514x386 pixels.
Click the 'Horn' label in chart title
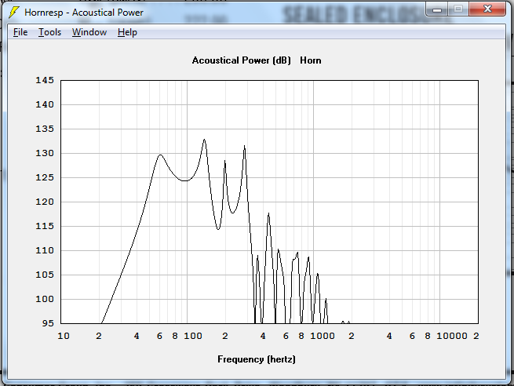click(x=311, y=60)
